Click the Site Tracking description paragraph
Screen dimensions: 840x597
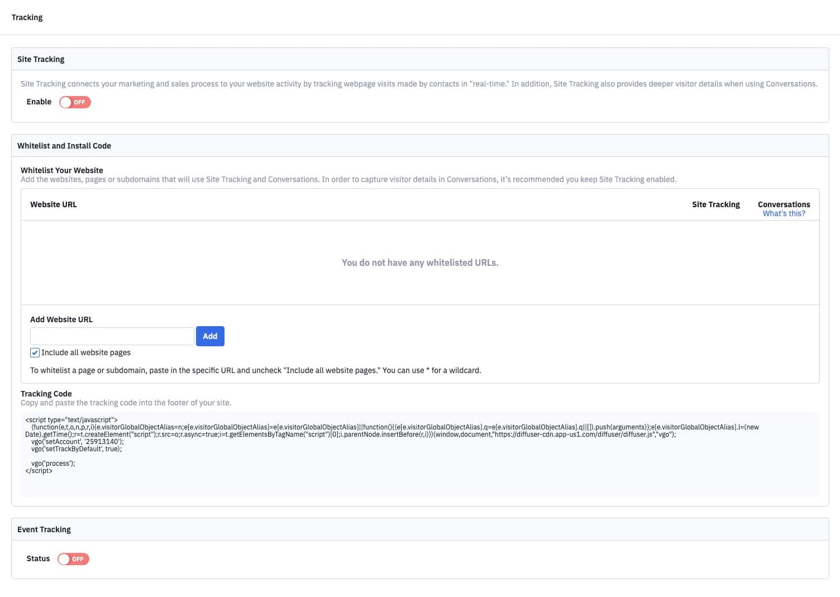[419, 84]
